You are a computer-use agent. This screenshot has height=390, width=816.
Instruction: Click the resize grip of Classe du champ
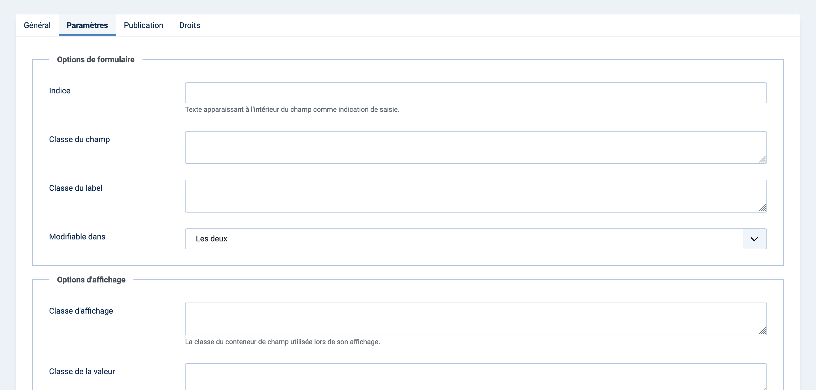pyautogui.click(x=762, y=159)
